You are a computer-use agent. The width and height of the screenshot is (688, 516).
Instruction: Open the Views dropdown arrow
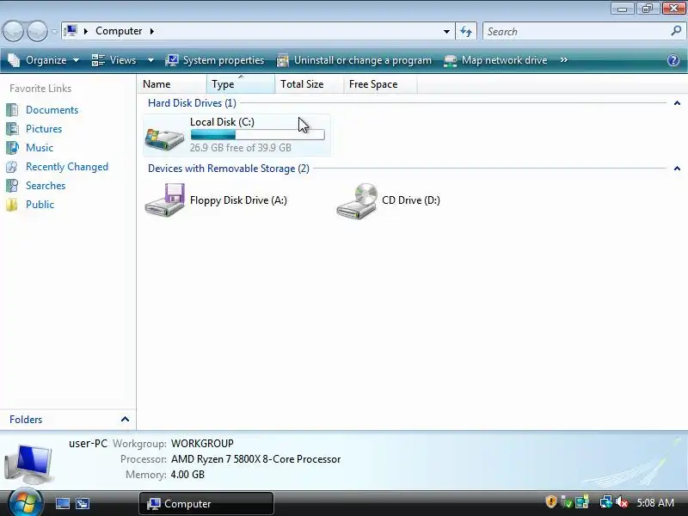coord(150,60)
